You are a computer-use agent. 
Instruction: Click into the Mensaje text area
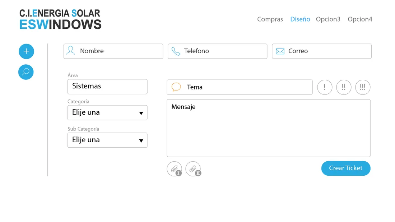(269, 128)
